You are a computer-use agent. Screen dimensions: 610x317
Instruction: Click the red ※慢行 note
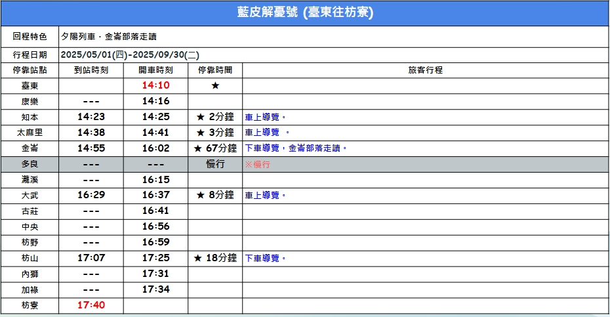[x=257, y=164]
